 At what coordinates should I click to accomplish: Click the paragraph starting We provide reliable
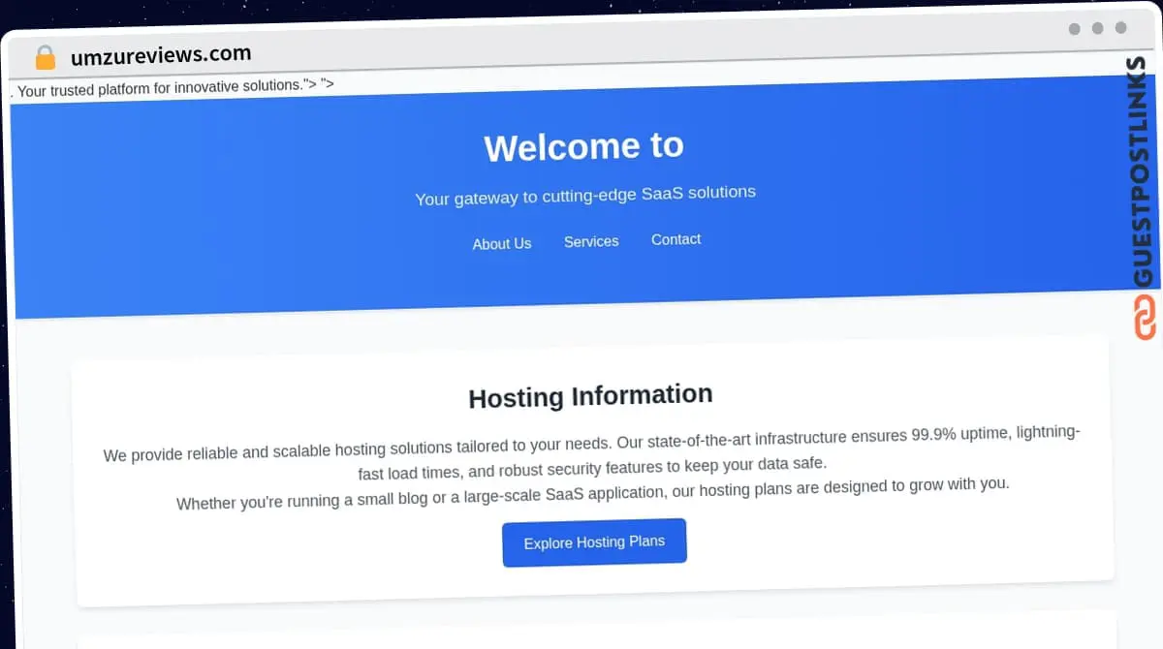click(592, 453)
